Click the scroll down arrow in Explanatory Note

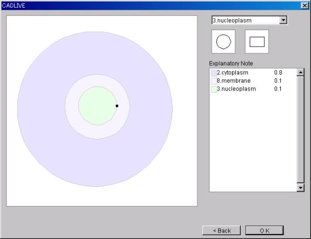tap(301, 187)
